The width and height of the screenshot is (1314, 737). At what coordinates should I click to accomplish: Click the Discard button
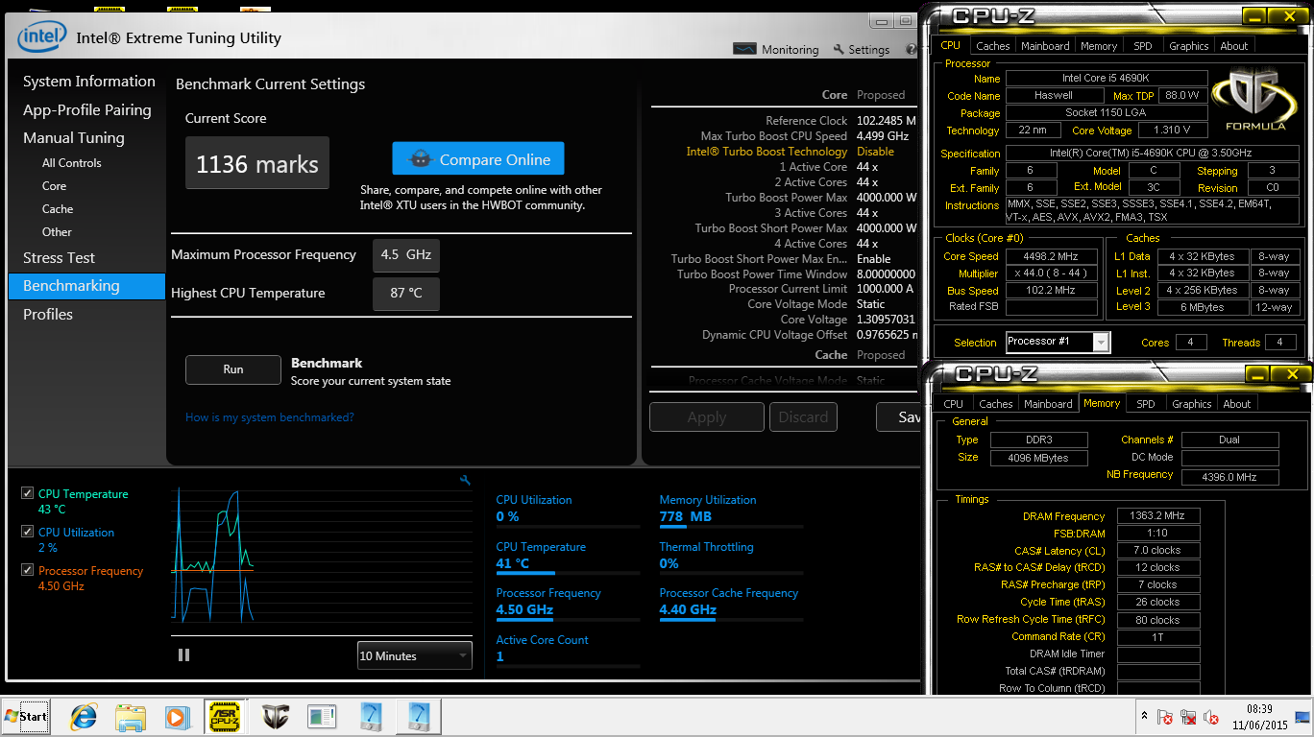click(x=803, y=416)
